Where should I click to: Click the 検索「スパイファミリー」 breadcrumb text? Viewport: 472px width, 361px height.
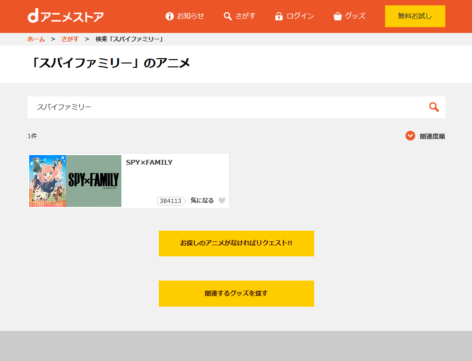130,39
